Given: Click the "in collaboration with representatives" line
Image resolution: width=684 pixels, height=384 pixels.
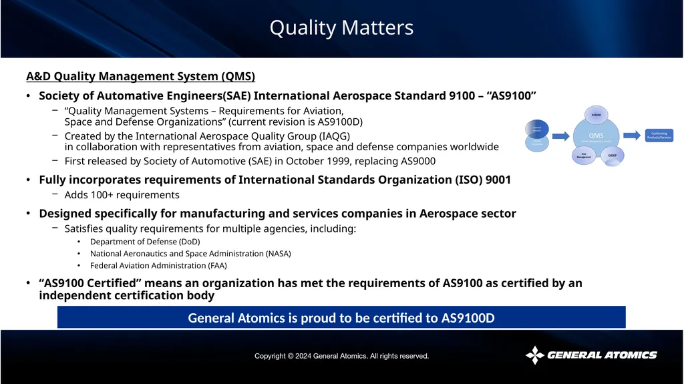Looking at the screenshot, I should pos(282,147).
